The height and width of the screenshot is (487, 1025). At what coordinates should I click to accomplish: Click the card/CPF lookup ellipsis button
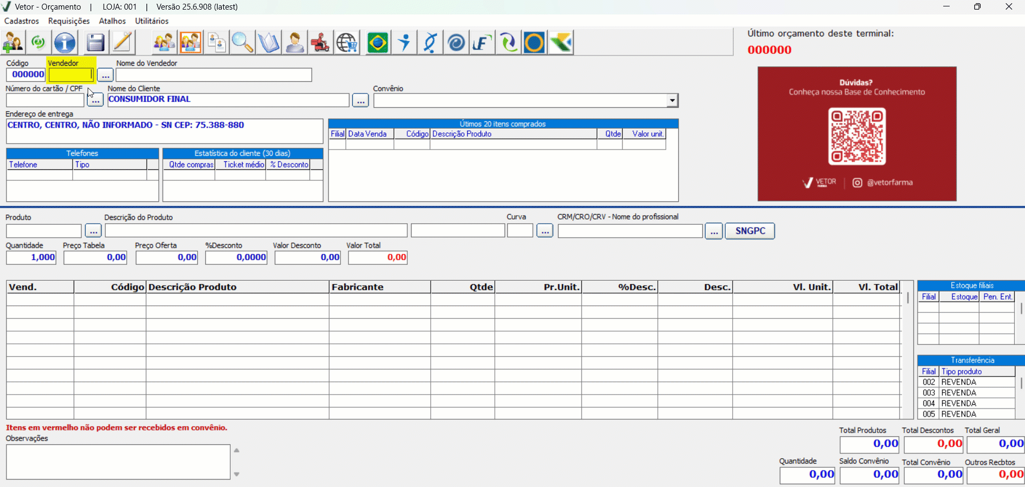point(95,100)
